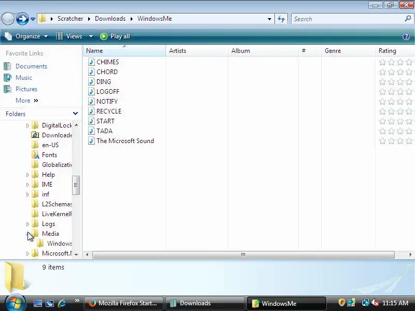This screenshot has width=415, height=311.
Task: Select the RECYCLE audio file icon
Action: [x=91, y=111]
